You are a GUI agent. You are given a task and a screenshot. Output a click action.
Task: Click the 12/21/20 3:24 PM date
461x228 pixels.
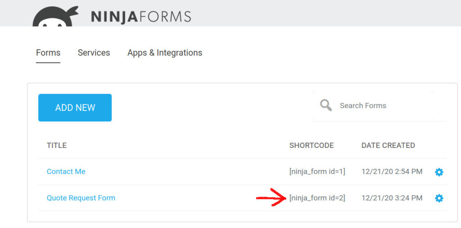point(392,198)
